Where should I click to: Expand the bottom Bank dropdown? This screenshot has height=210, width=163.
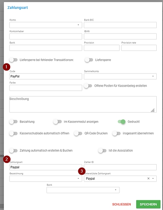(x=83, y=190)
